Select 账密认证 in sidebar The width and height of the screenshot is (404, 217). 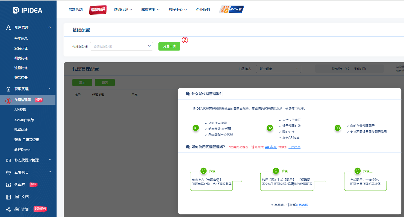[x=21, y=130]
